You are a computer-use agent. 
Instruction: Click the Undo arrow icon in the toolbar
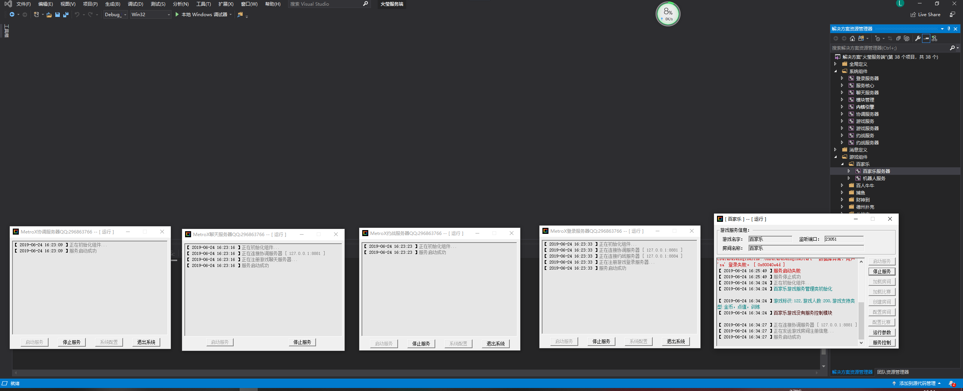click(77, 14)
